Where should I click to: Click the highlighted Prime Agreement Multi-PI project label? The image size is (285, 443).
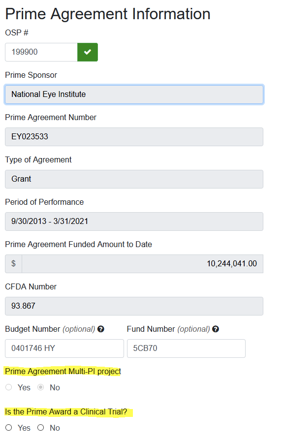[63, 371]
